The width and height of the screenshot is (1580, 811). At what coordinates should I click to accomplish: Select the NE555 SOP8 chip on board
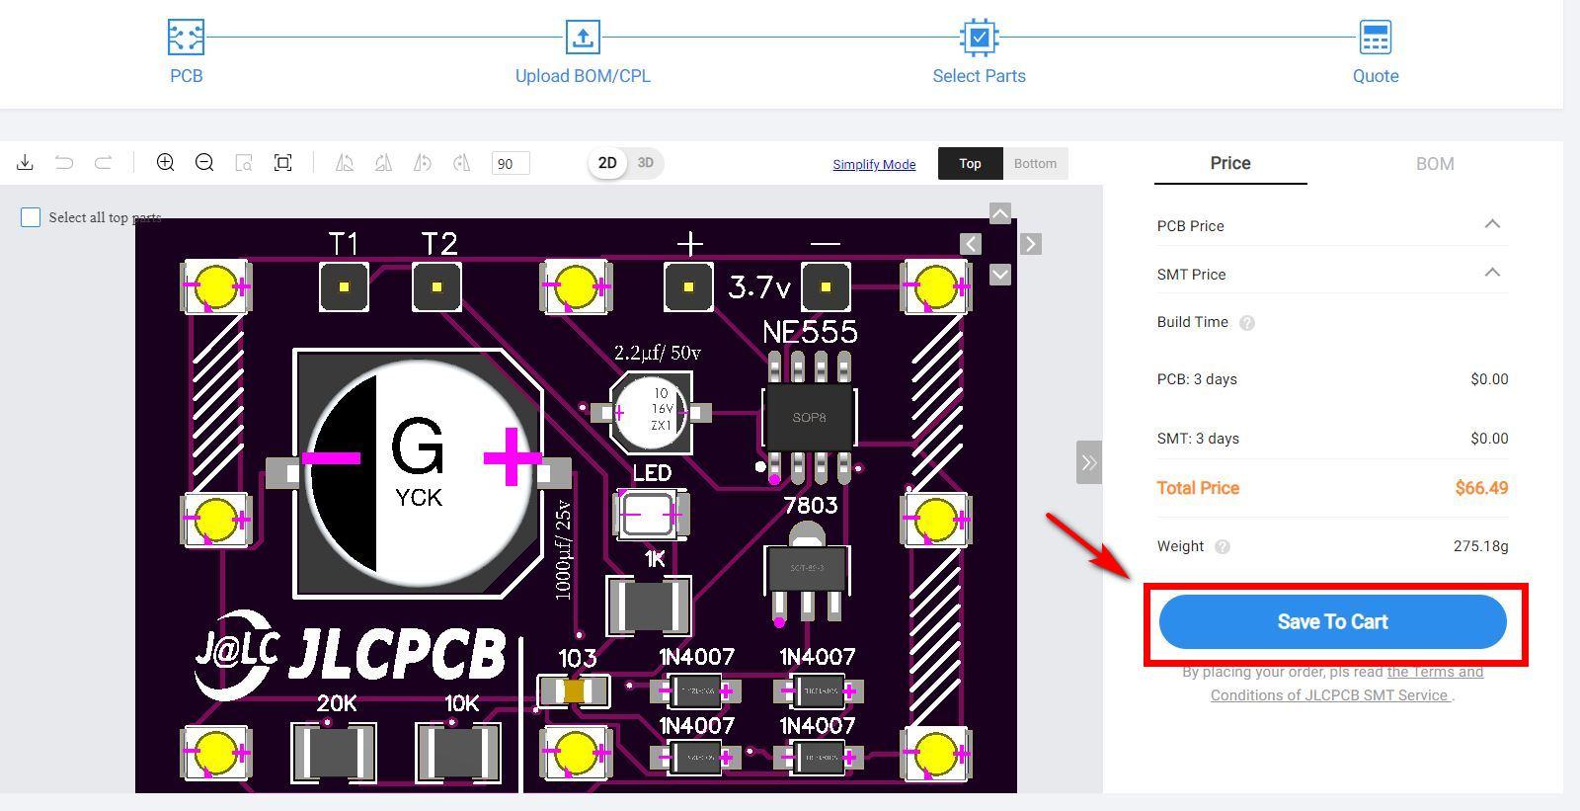(x=809, y=417)
